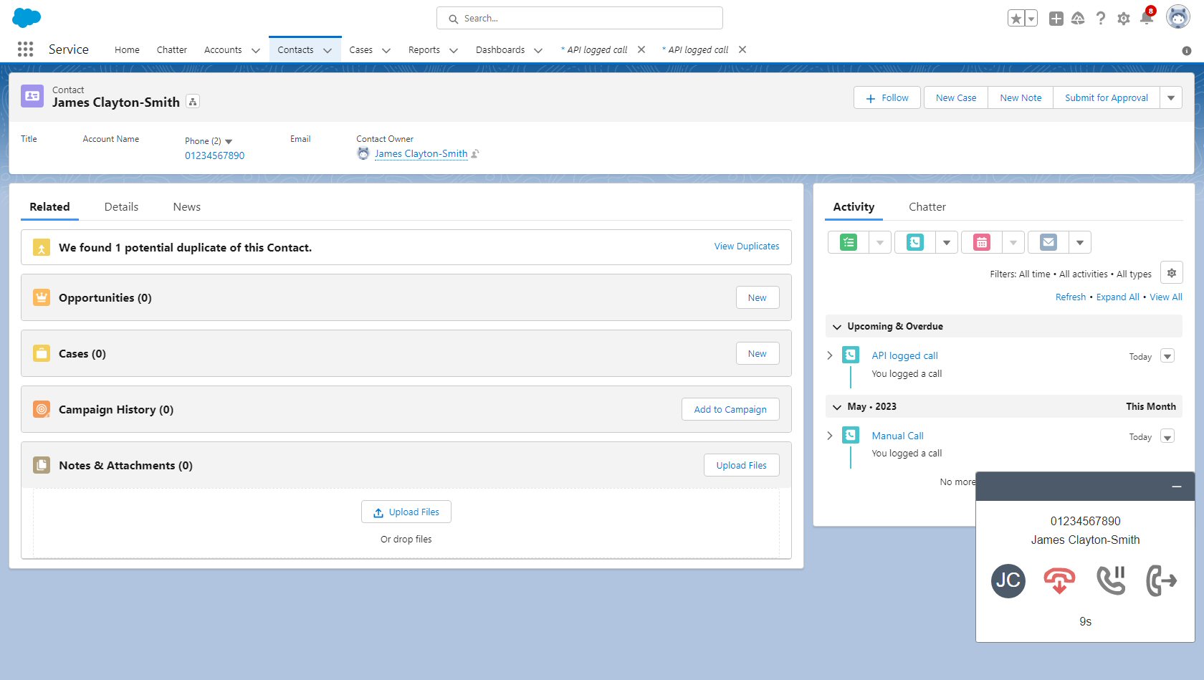1204x680 pixels.
Task: Click Expand All link
Action: [x=1117, y=297]
